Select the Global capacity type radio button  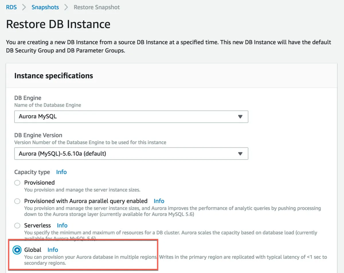(x=17, y=250)
